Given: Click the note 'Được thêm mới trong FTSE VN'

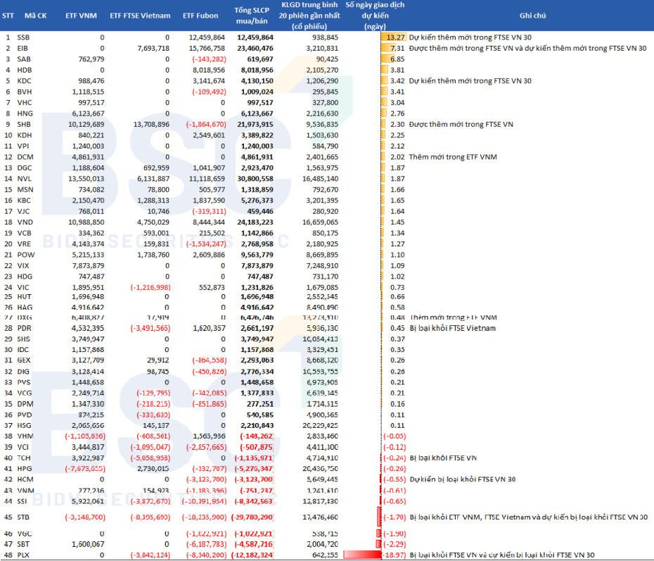Looking at the screenshot, I should click(x=461, y=125).
